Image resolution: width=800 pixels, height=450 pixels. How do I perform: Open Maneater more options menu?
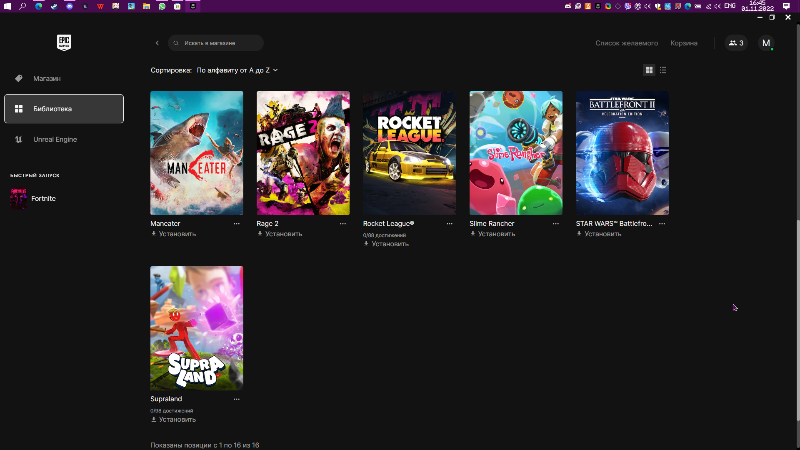pos(237,224)
